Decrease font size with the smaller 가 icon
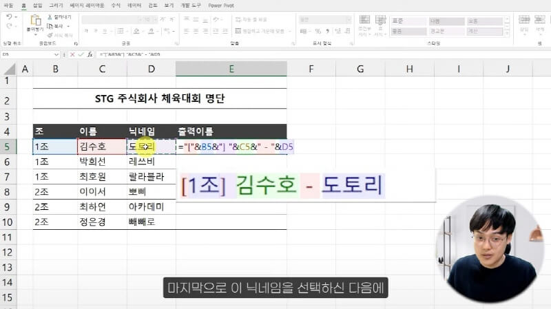 click(x=171, y=19)
